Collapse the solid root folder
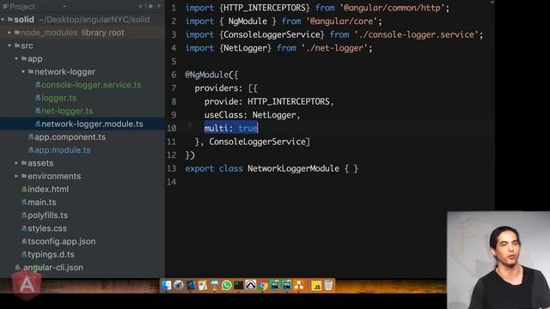Screen dimensions: 550x309 3,20
